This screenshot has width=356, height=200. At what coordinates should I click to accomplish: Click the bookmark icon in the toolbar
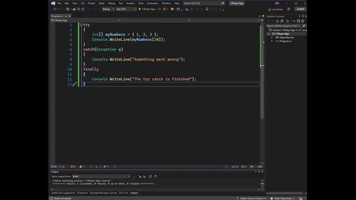click(x=207, y=9)
